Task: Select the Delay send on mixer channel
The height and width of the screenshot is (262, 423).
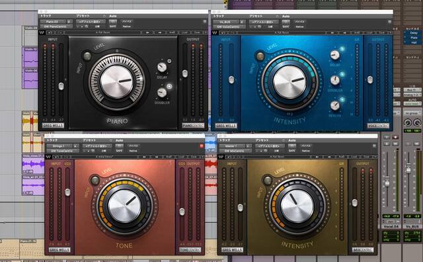Action: (x=414, y=33)
